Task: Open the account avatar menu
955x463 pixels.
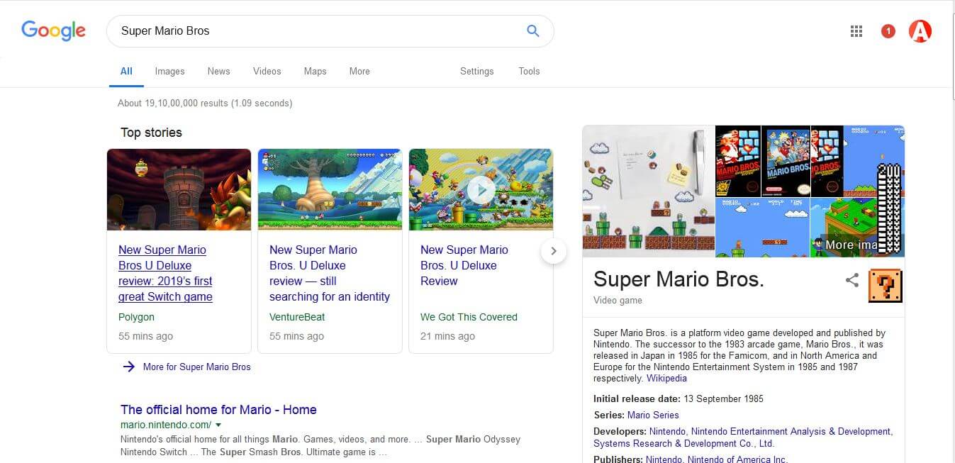Action: [x=920, y=30]
